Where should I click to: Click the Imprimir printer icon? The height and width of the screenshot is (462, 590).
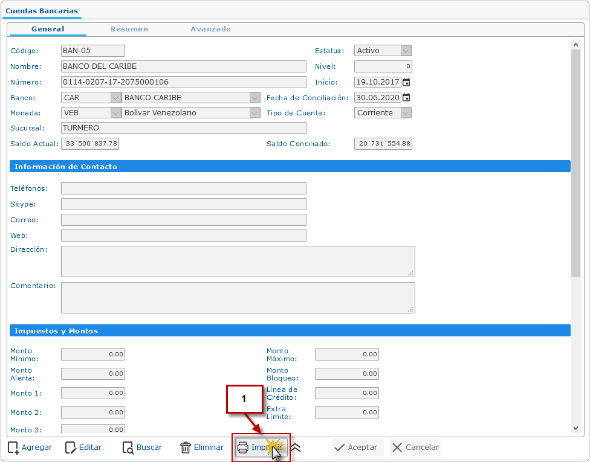pyautogui.click(x=243, y=448)
